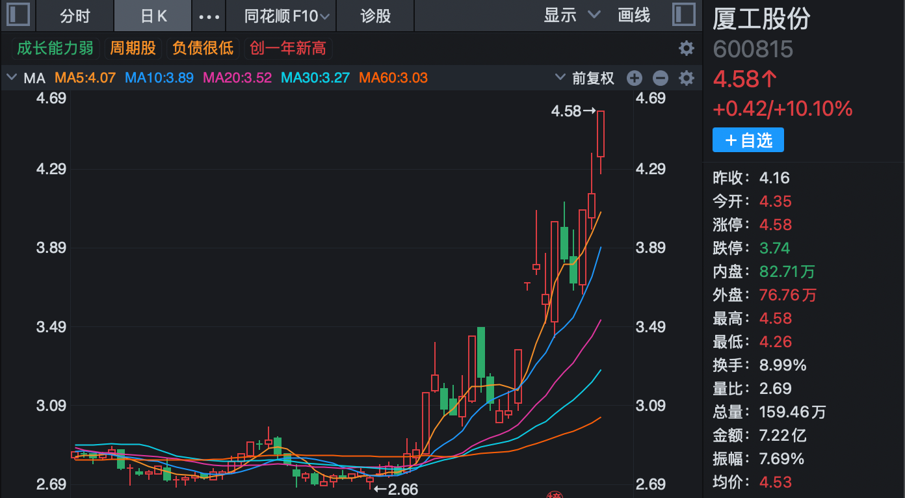Viewport: 905px width, 498px height.
Task: Toggle the right sidebar panel icon
Action: [x=684, y=15]
